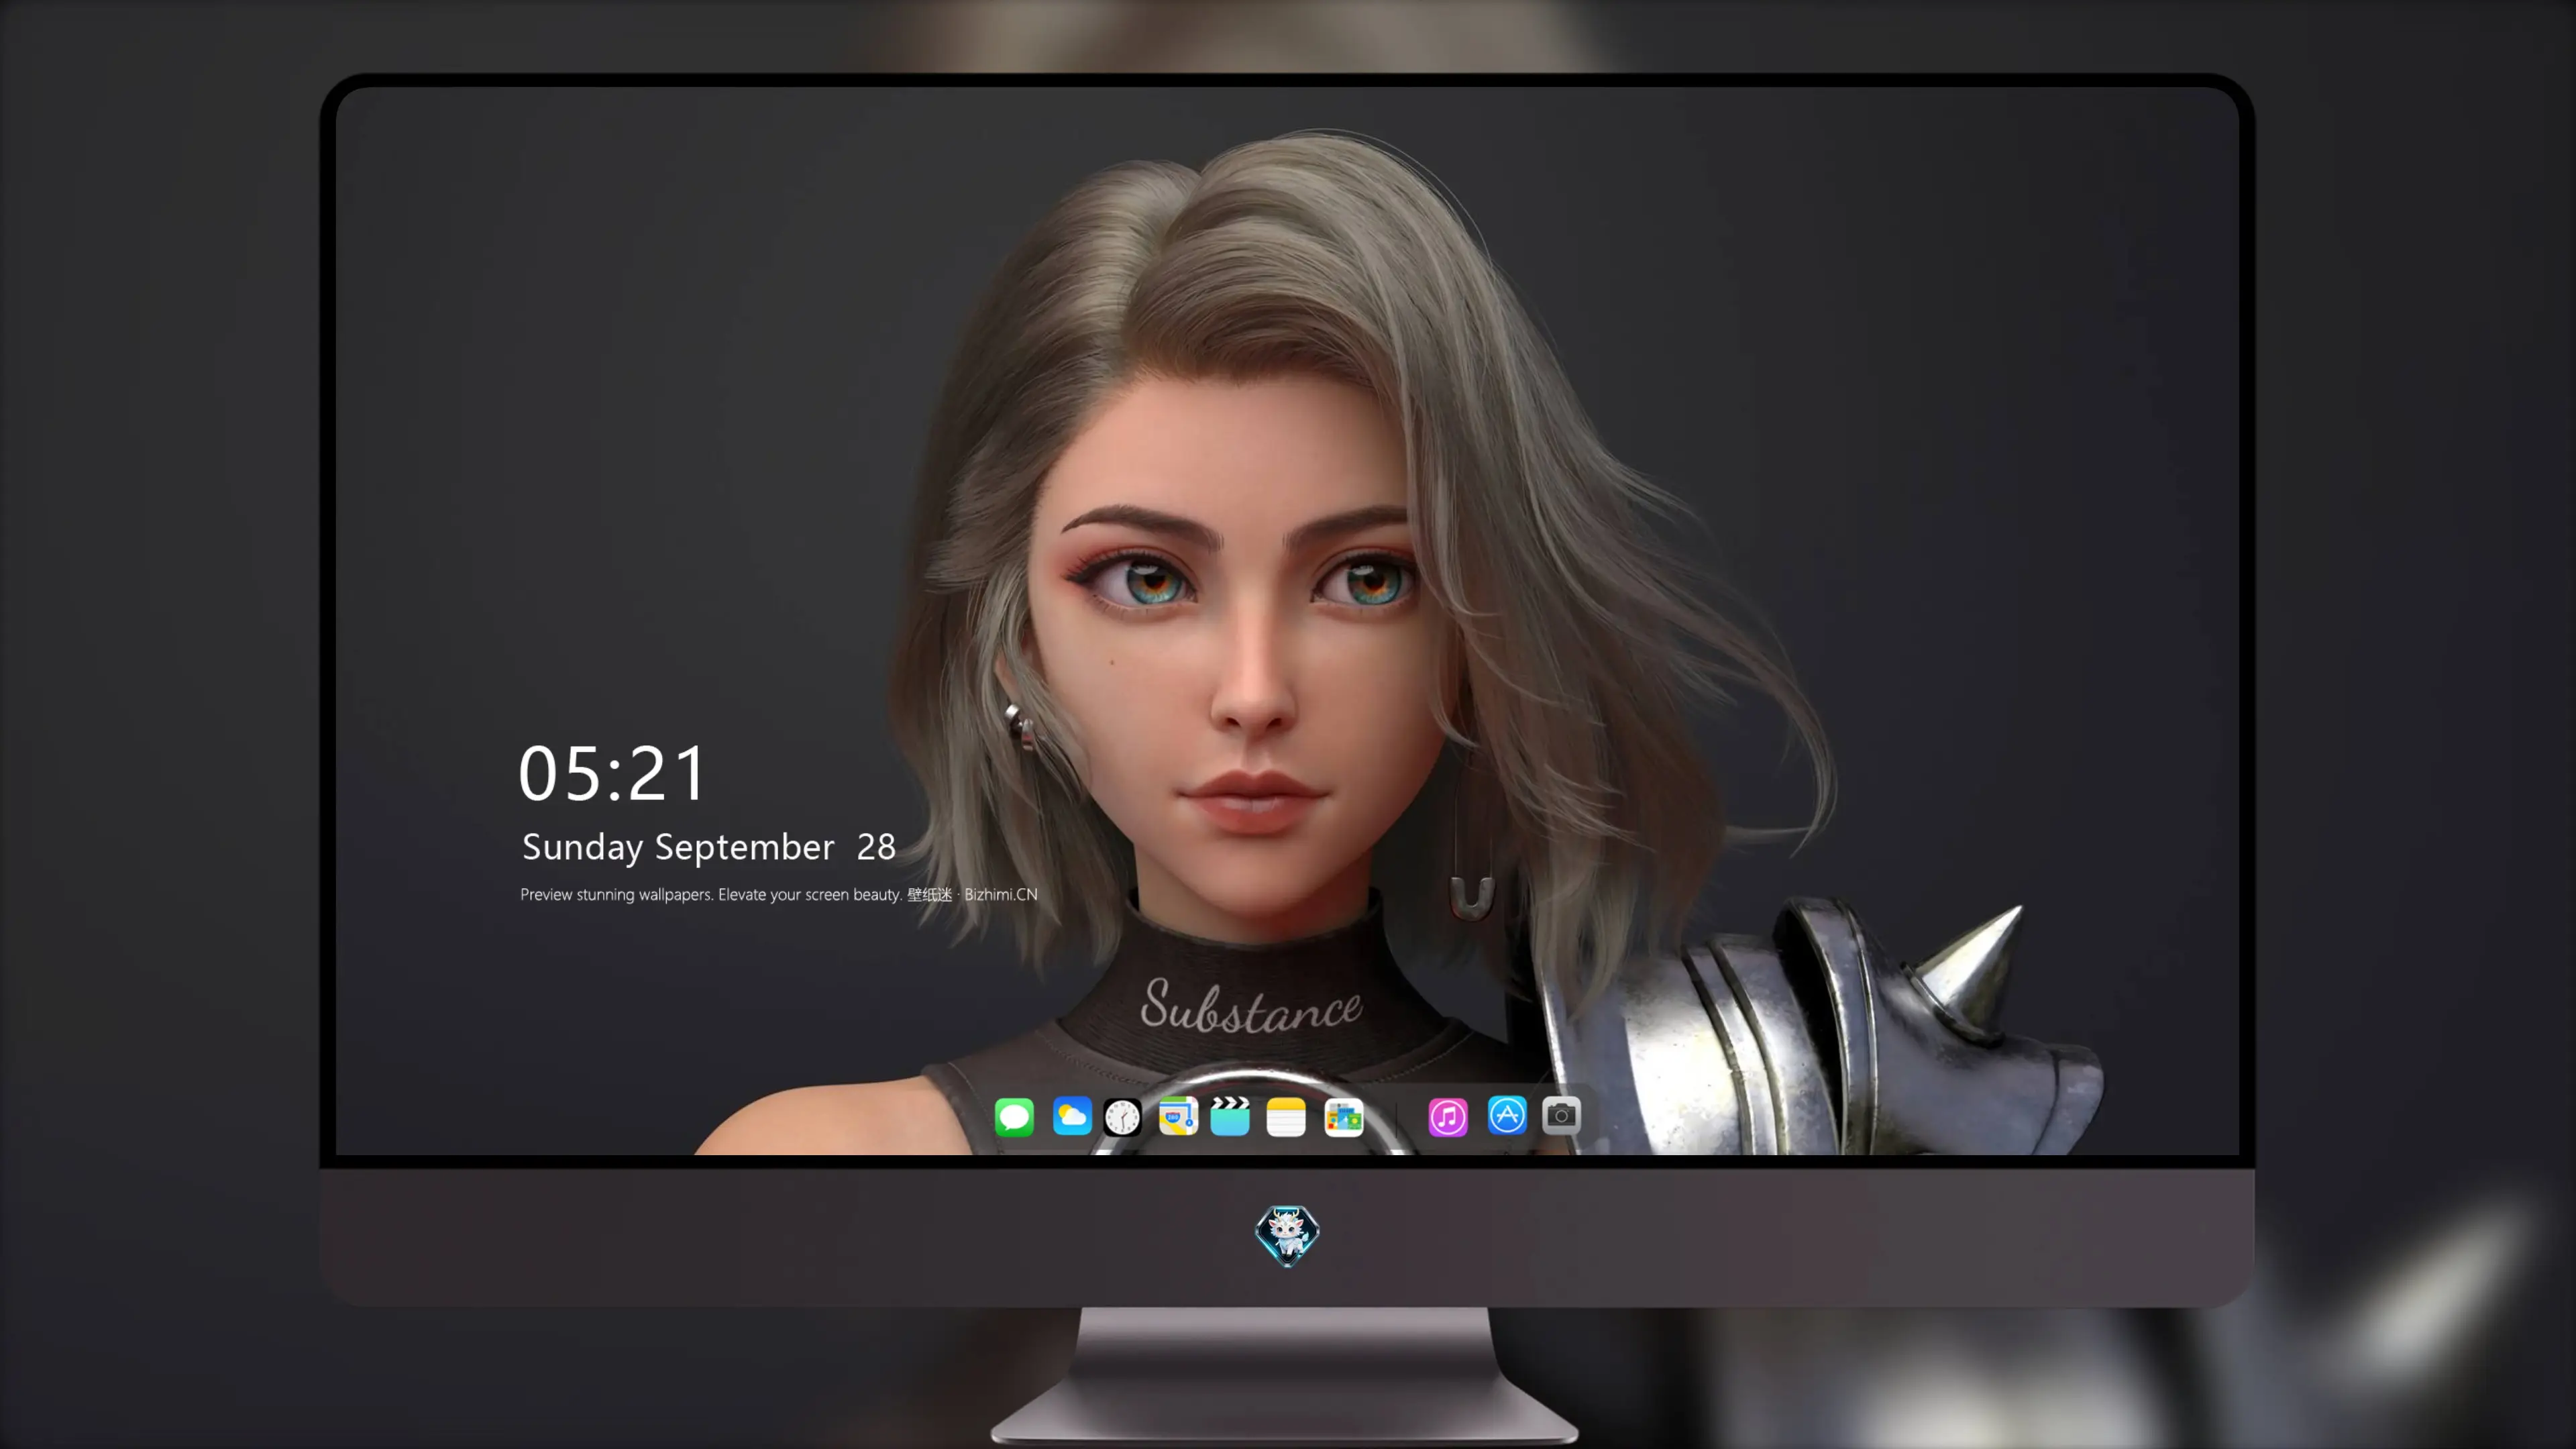
Task: Launch the Camera app from the dock
Action: click(x=1561, y=1115)
